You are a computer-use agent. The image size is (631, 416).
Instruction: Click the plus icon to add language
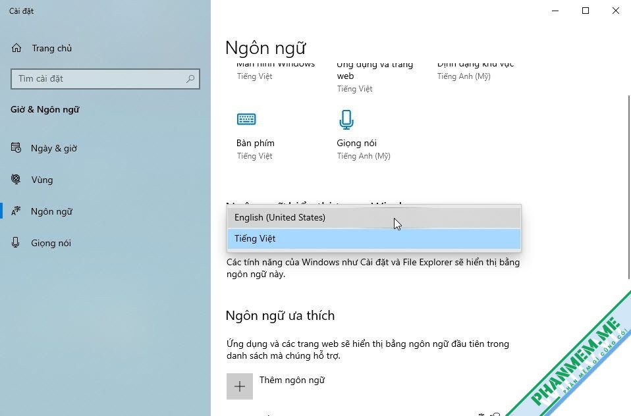(x=240, y=386)
